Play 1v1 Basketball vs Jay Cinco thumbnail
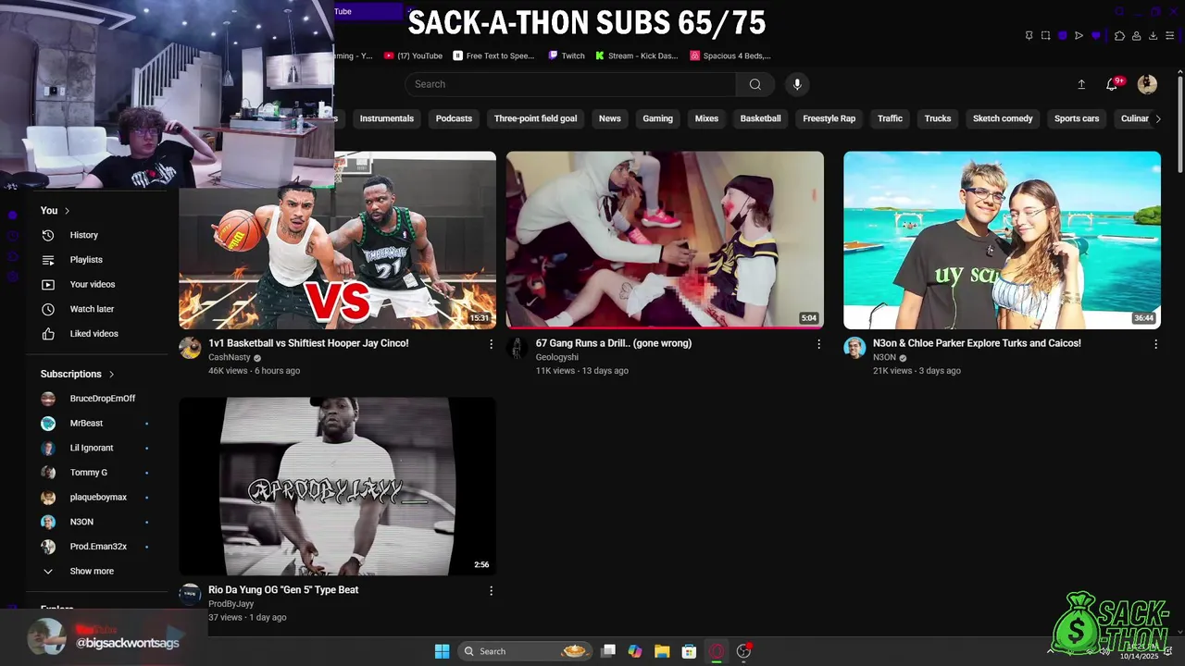1185x666 pixels. tap(337, 240)
